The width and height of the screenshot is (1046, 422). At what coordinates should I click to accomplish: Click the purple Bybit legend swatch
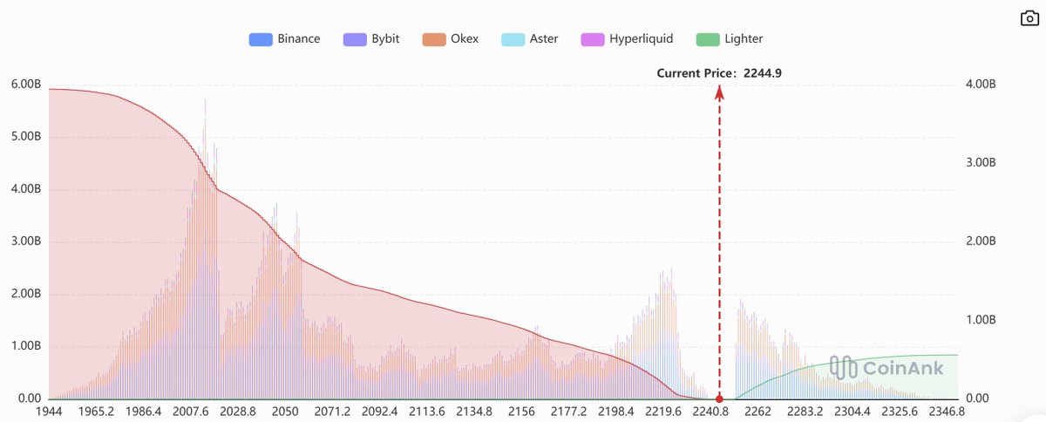[357, 39]
